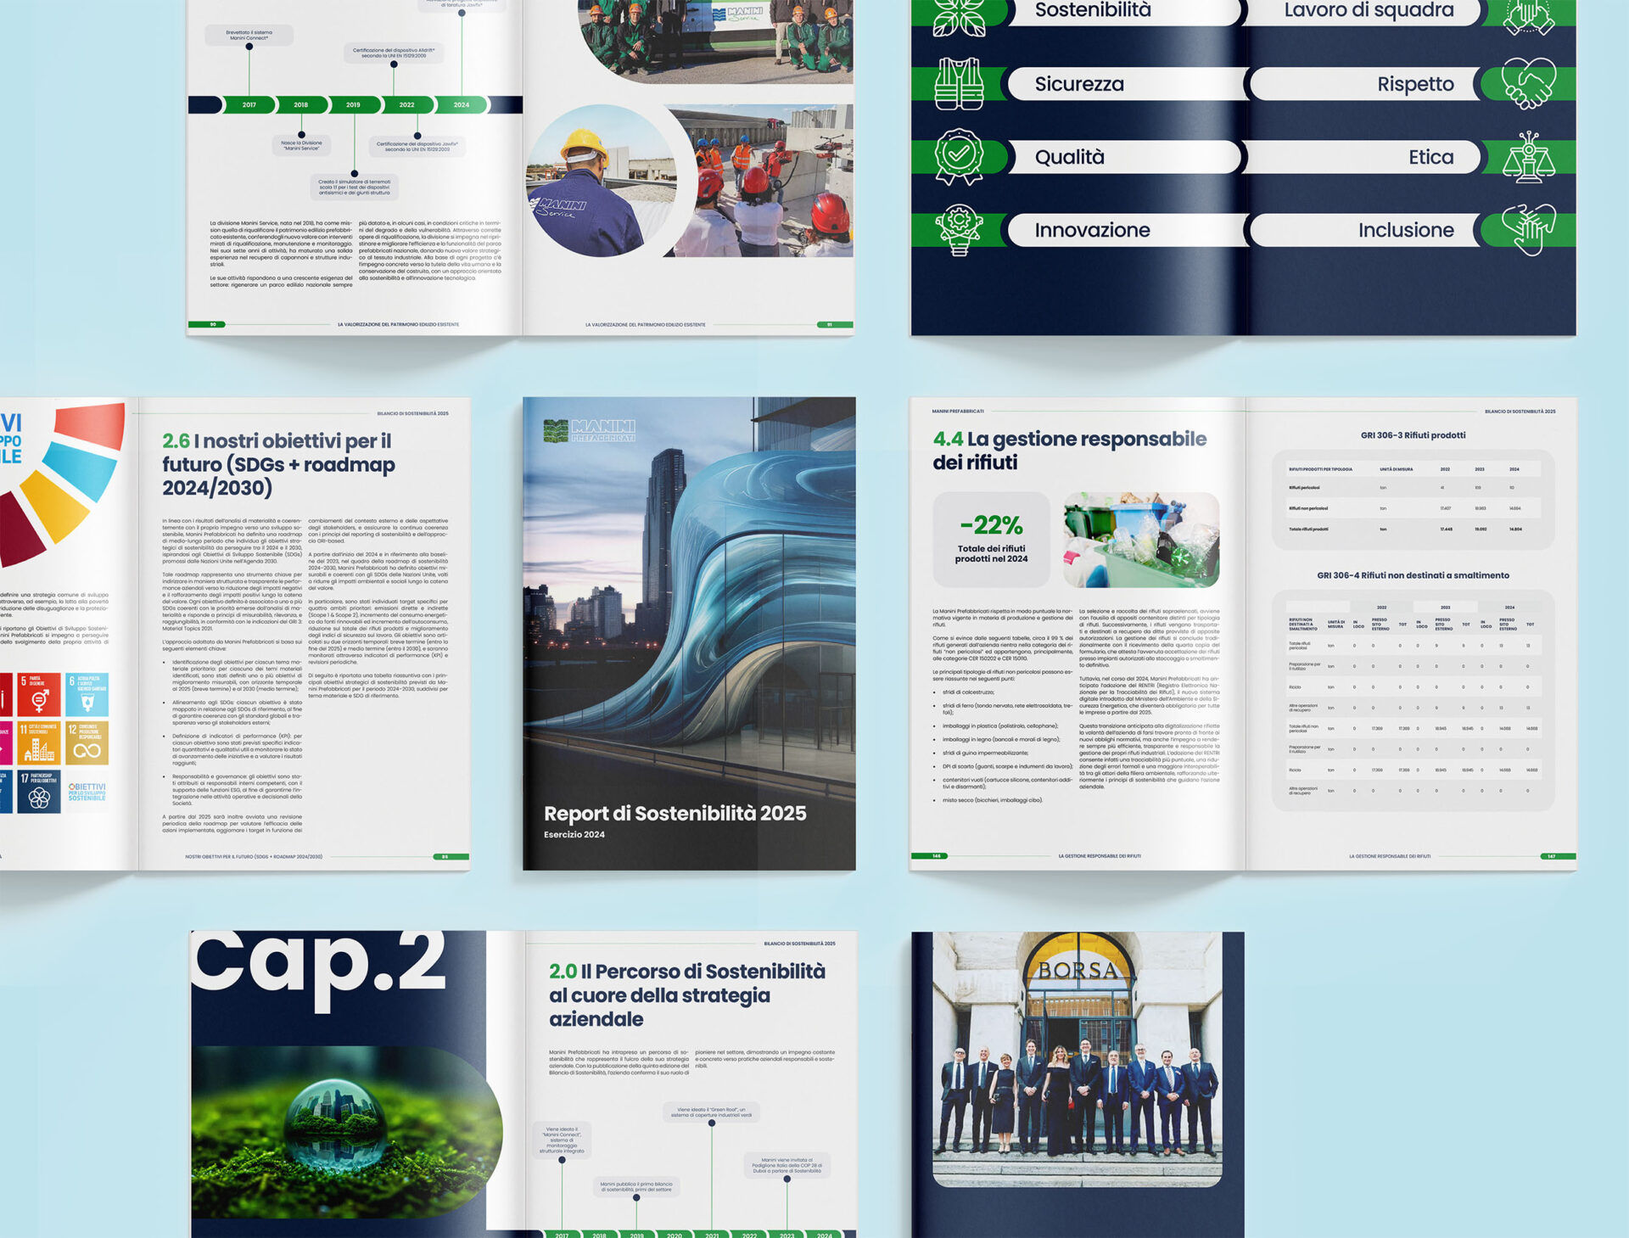Select the 2022 marker on top timeline
Image resolution: width=1629 pixels, height=1238 pixels.
407,105
